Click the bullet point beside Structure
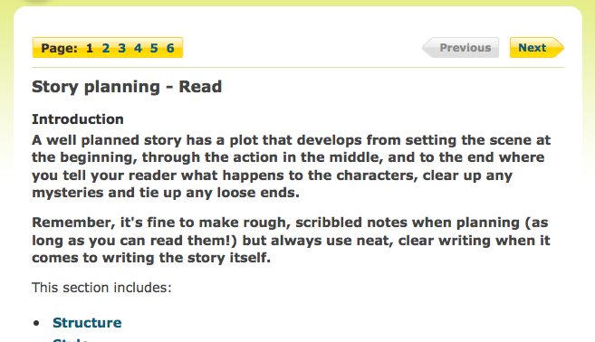The width and height of the screenshot is (595, 342). 36,323
